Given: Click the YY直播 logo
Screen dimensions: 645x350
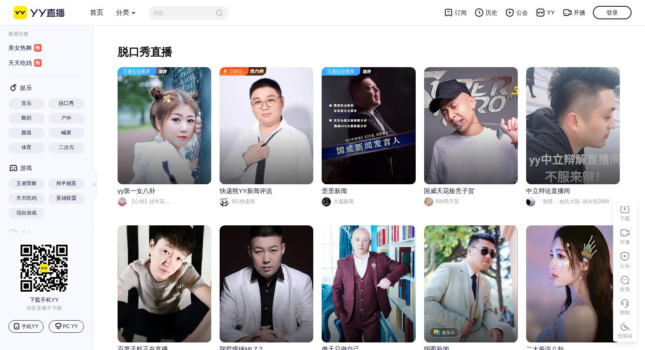Looking at the screenshot, I should click(x=39, y=13).
